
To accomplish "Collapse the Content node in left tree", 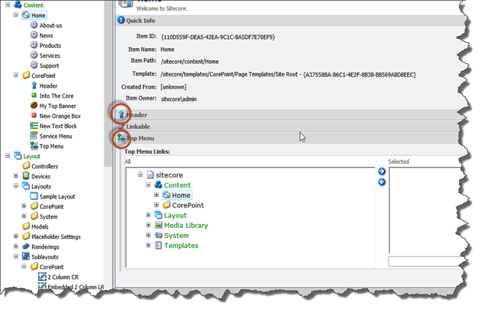I will [x=8, y=4].
